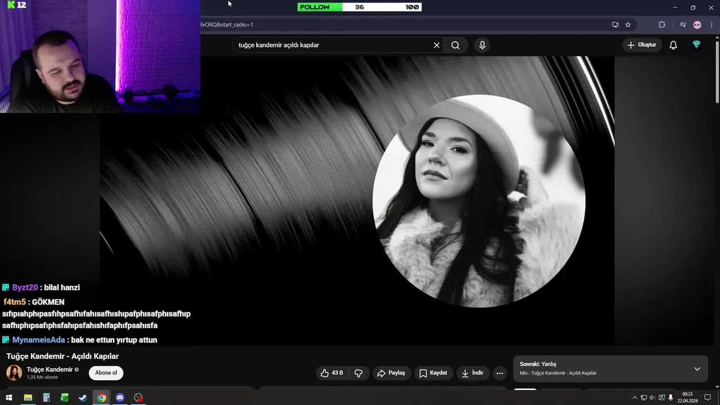The height and width of the screenshot is (405, 720).
Task: Like the video with 43 B thumbs up
Action: point(331,373)
